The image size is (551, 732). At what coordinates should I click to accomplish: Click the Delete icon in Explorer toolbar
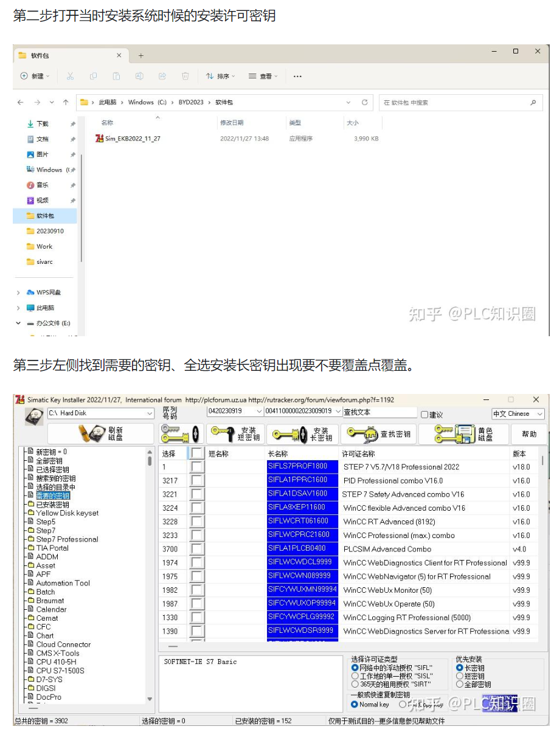pos(185,76)
